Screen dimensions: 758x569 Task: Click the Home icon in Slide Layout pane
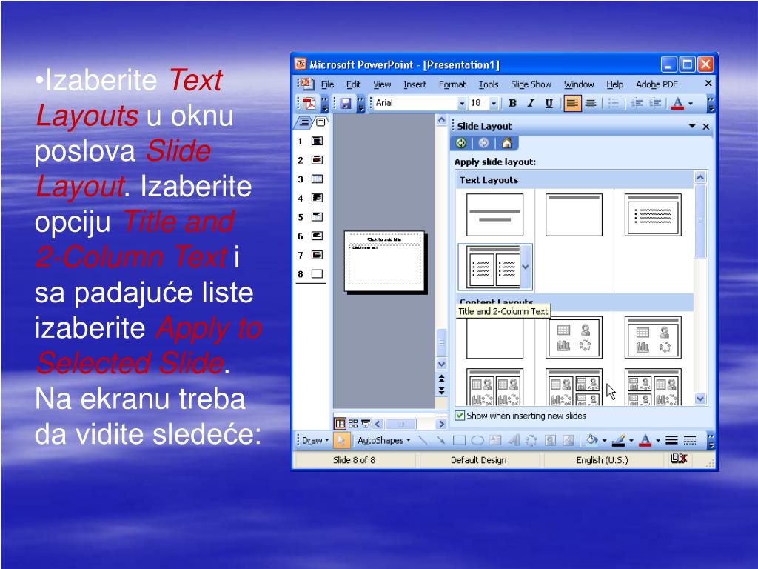tap(506, 143)
